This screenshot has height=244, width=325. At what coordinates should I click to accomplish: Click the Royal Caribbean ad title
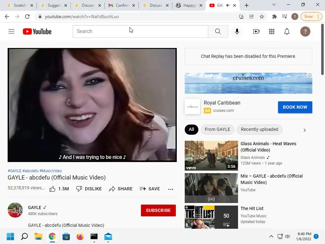pyautogui.click(x=222, y=103)
